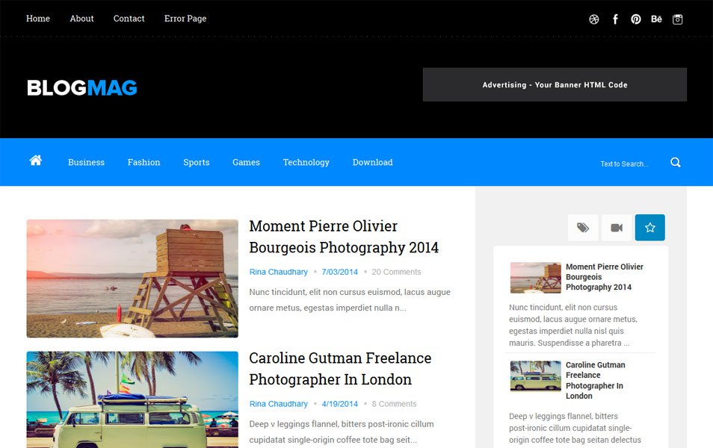The image size is (713, 448).
Task: Open the beach lifeguard tower post image
Action: coord(132,279)
